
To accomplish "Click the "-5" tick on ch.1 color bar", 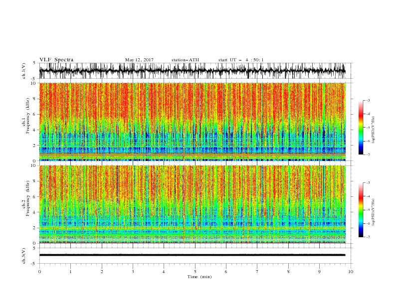I will click(x=368, y=128).
